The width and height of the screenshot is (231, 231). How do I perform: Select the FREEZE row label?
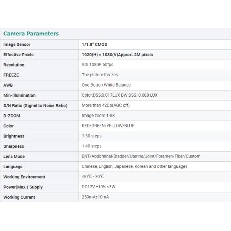coord(11,75)
